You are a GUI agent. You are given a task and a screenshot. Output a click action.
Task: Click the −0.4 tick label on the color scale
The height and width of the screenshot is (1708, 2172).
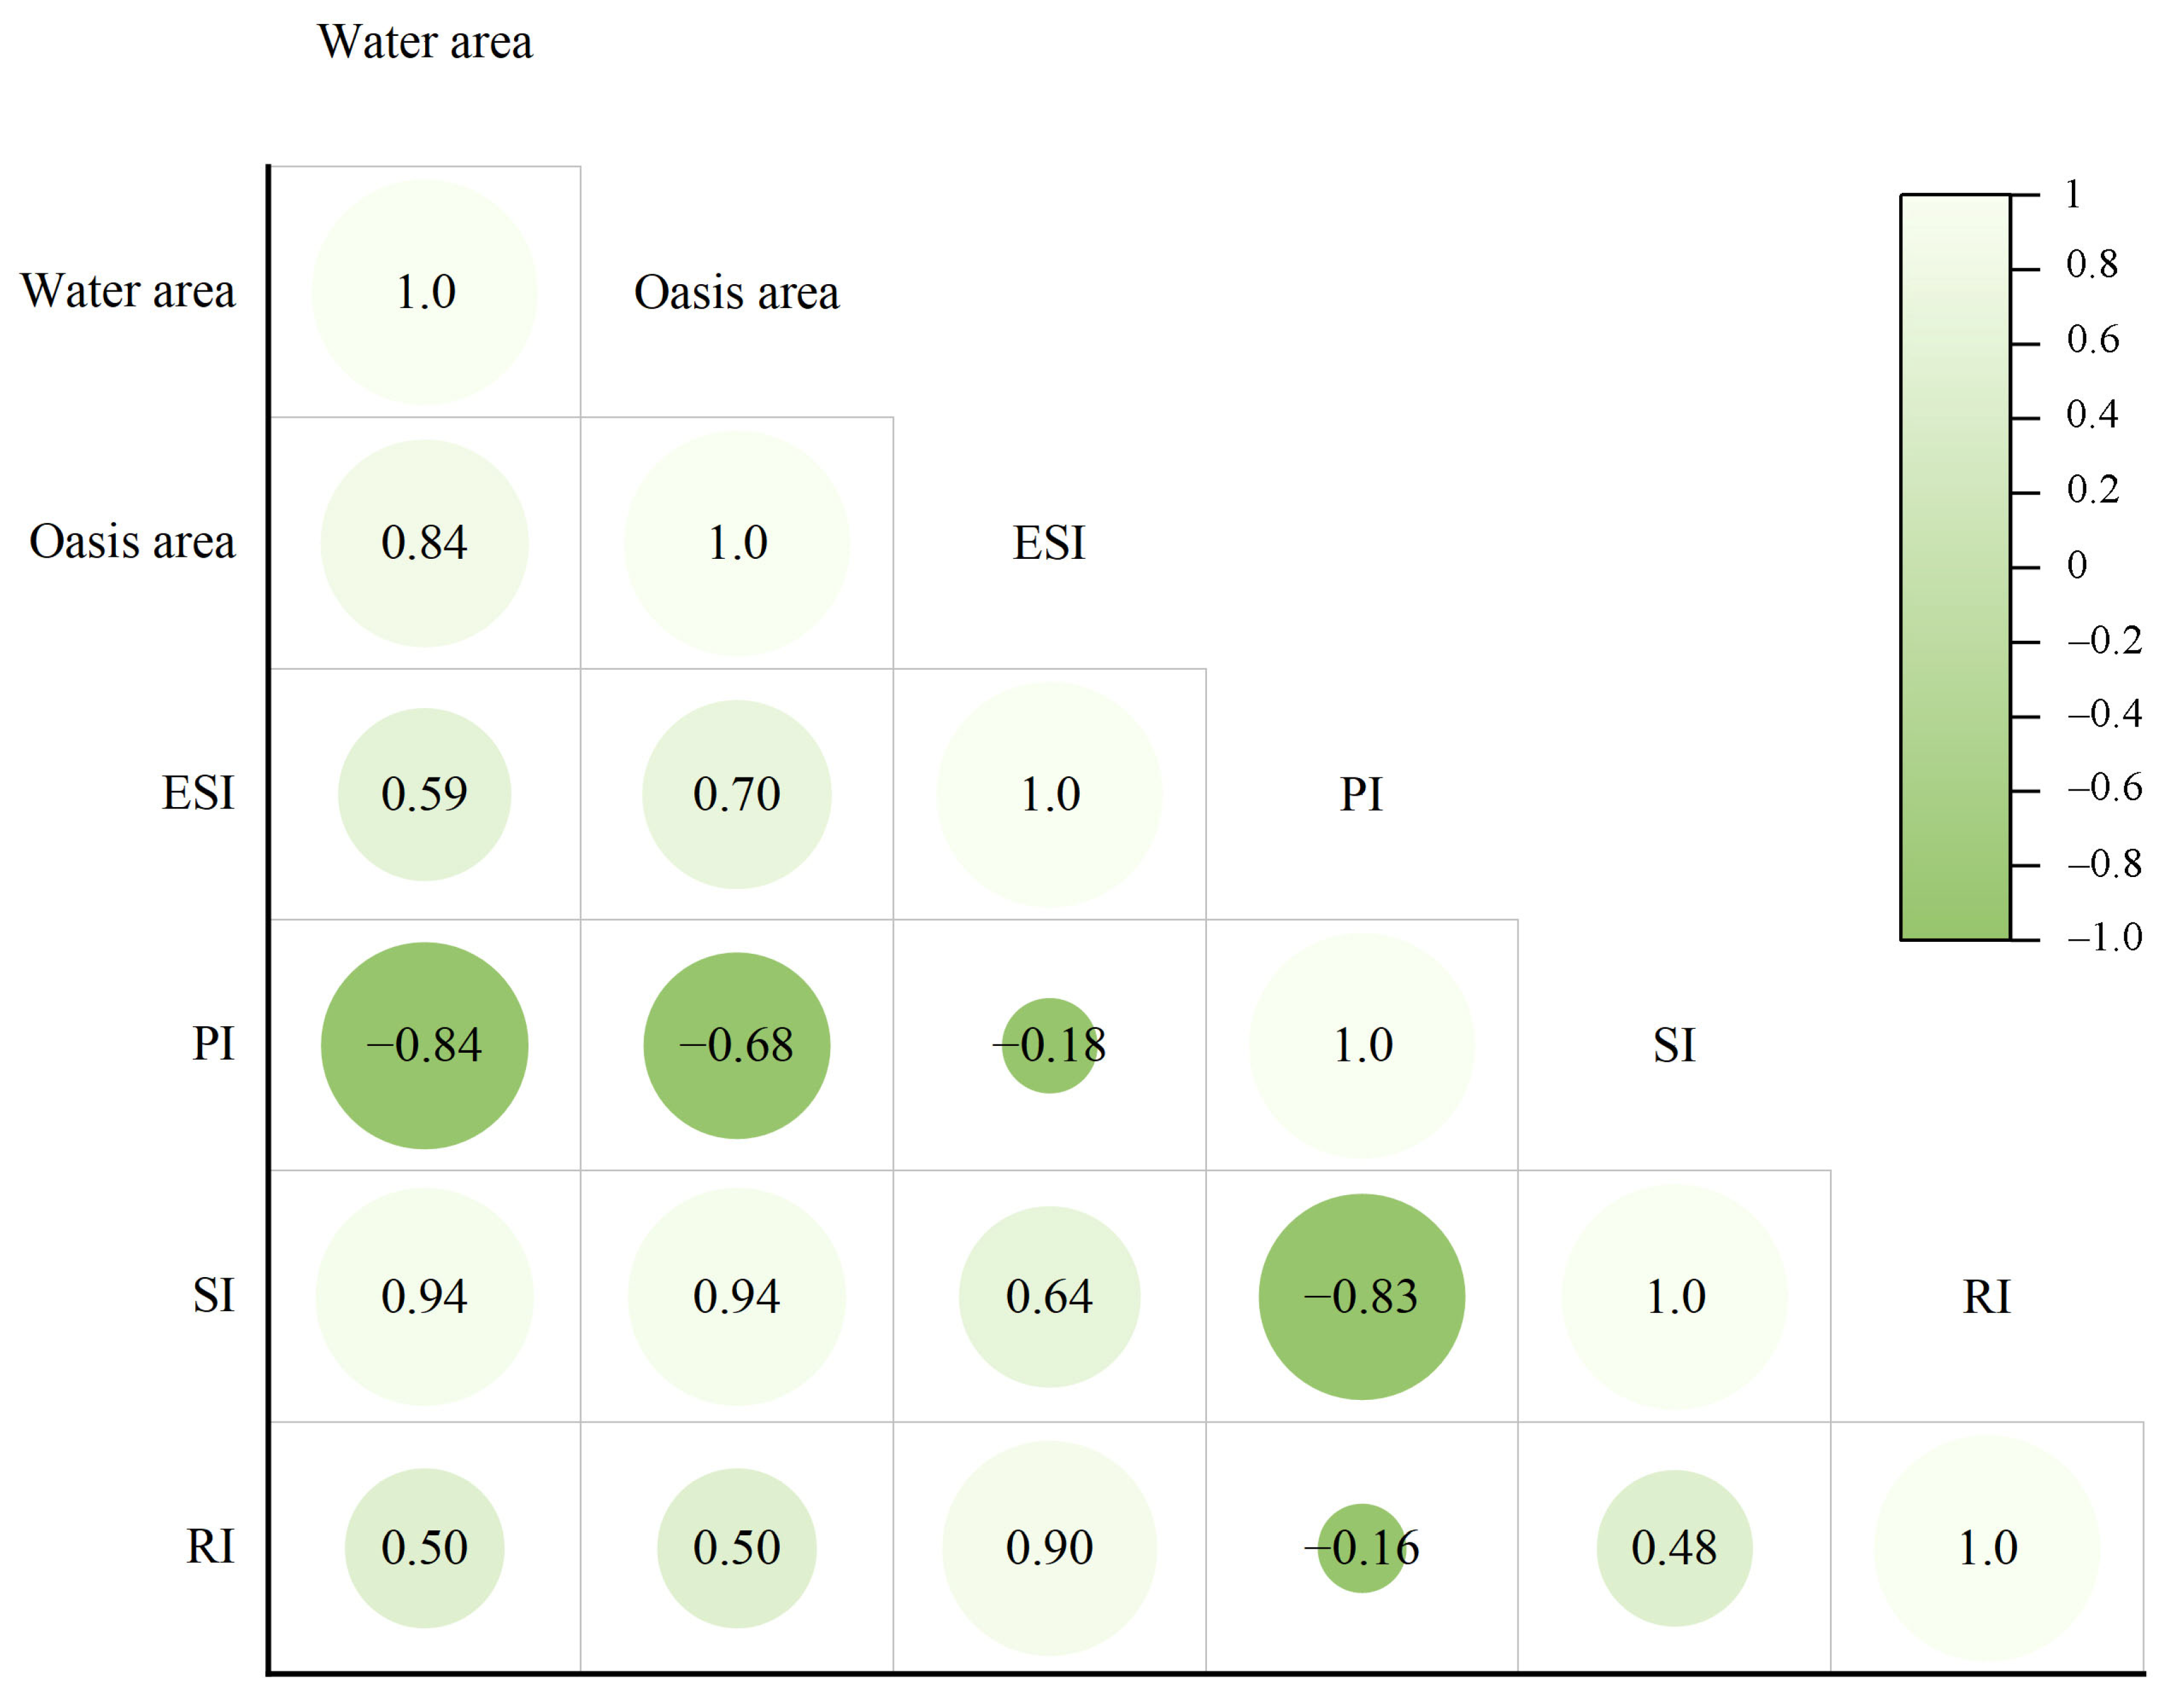(x=2104, y=714)
